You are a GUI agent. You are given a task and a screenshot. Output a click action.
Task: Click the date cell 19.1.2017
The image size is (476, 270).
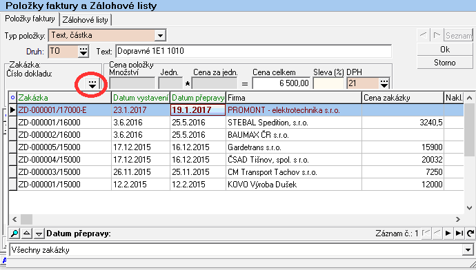pos(198,110)
